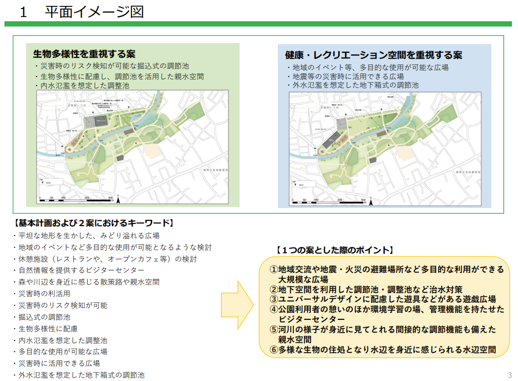The height and width of the screenshot is (381, 518).
Task: Select point ② about underground 調節池 flood control
Action: point(365,289)
